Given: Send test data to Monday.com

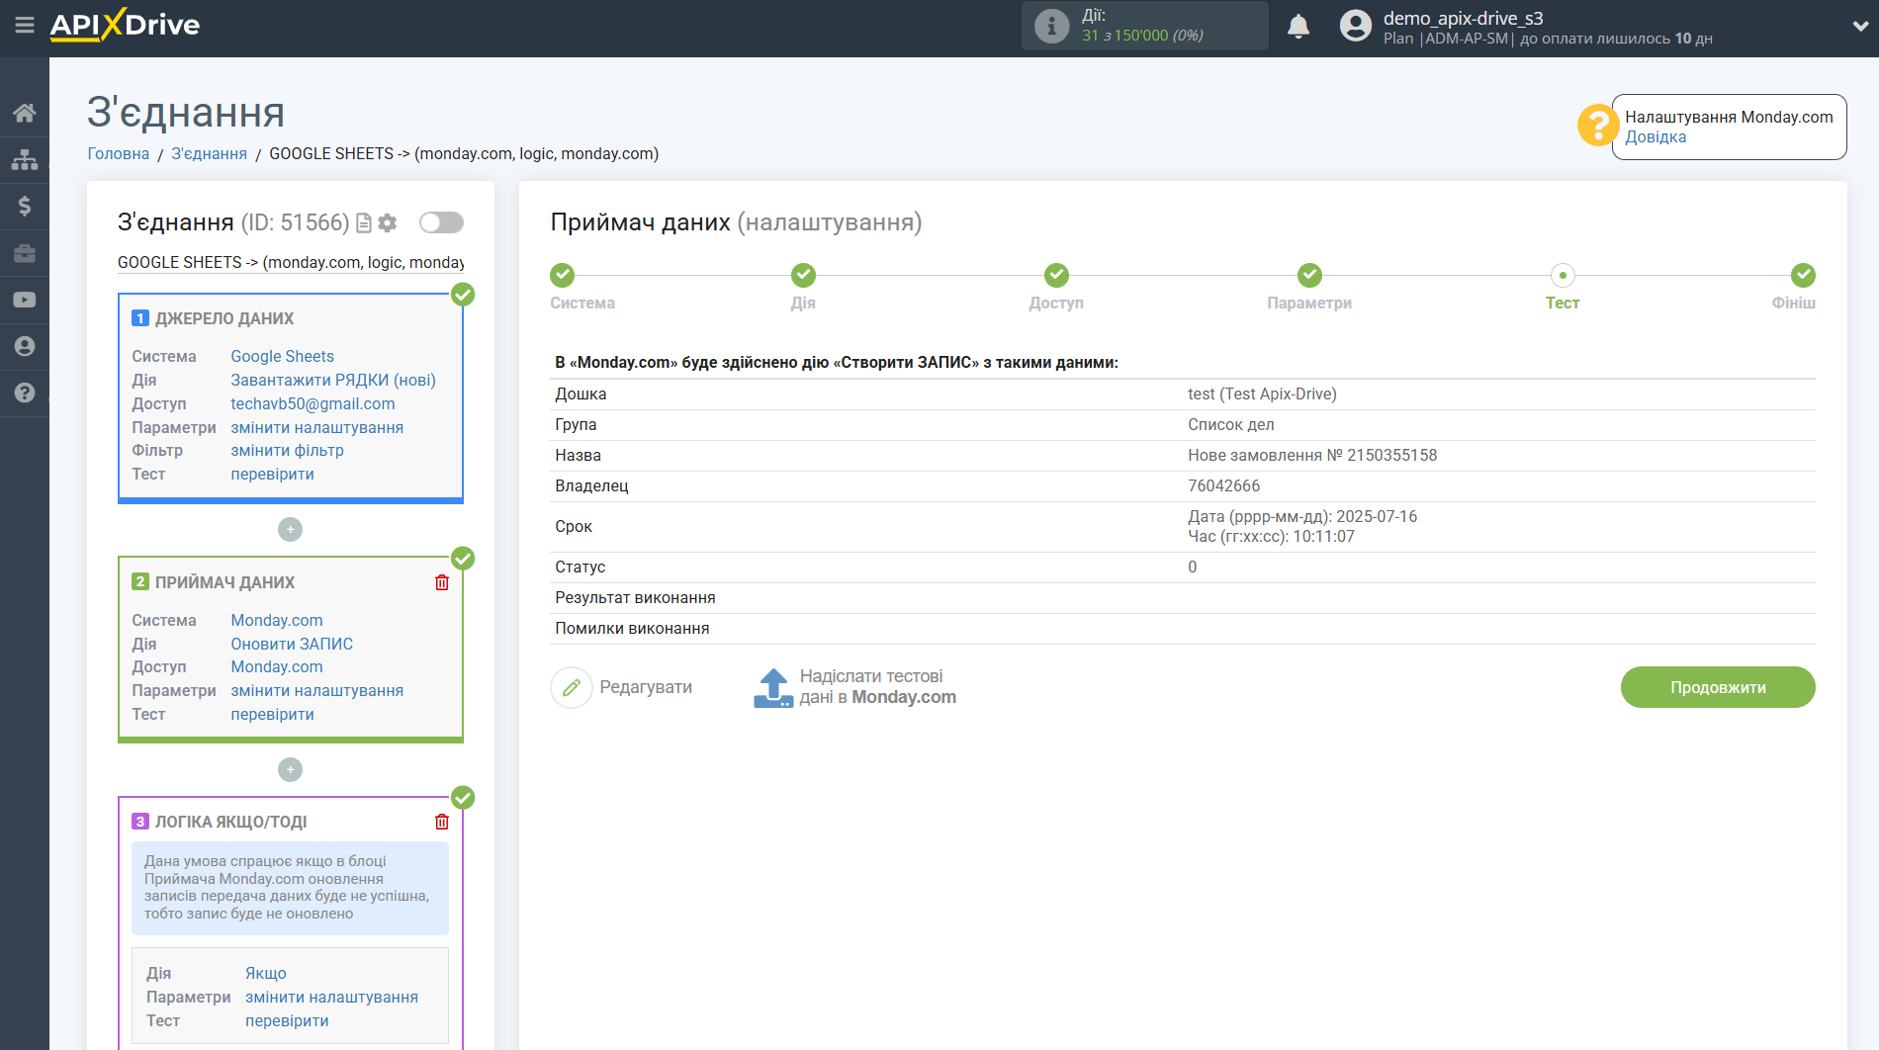Looking at the screenshot, I should coord(854,687).
